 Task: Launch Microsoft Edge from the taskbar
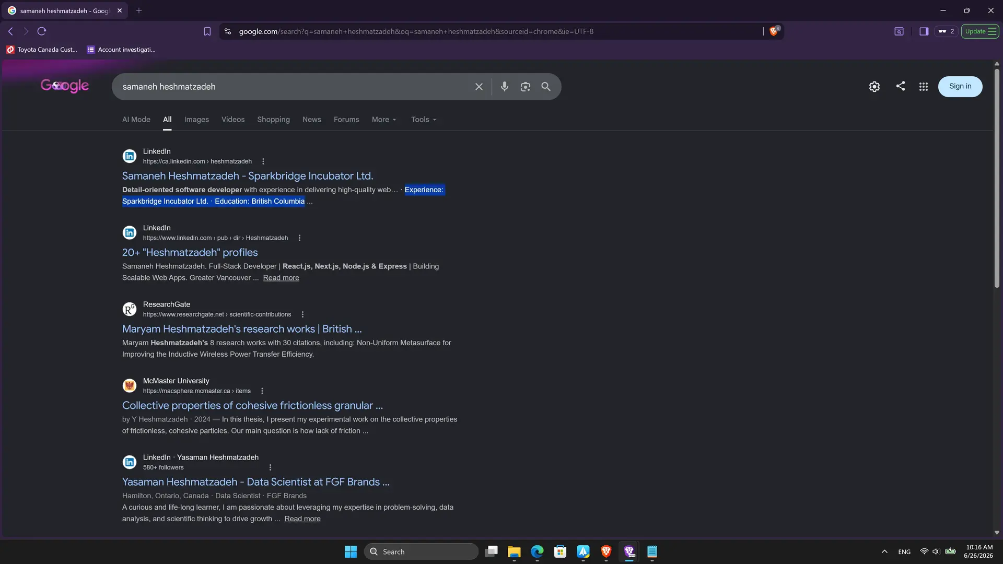coord(537,551)
